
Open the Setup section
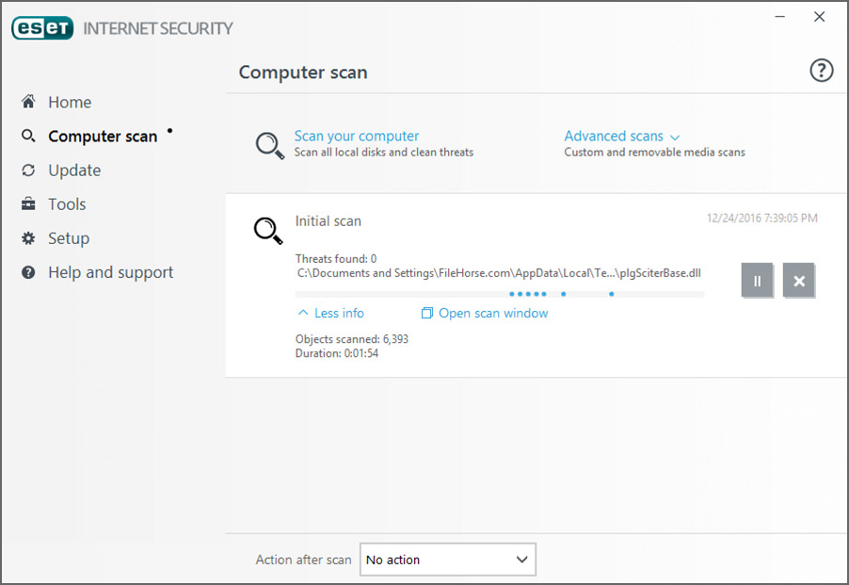click(69, 238)
